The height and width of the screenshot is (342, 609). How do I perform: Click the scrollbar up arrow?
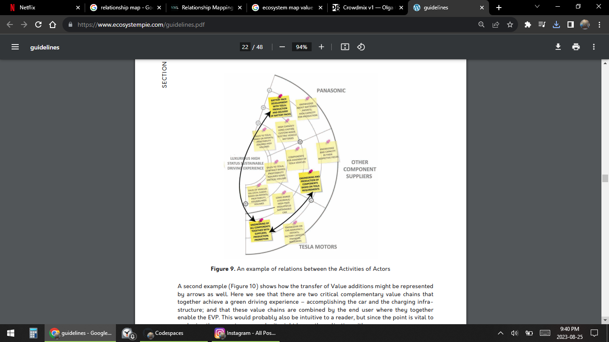point(605,63)
